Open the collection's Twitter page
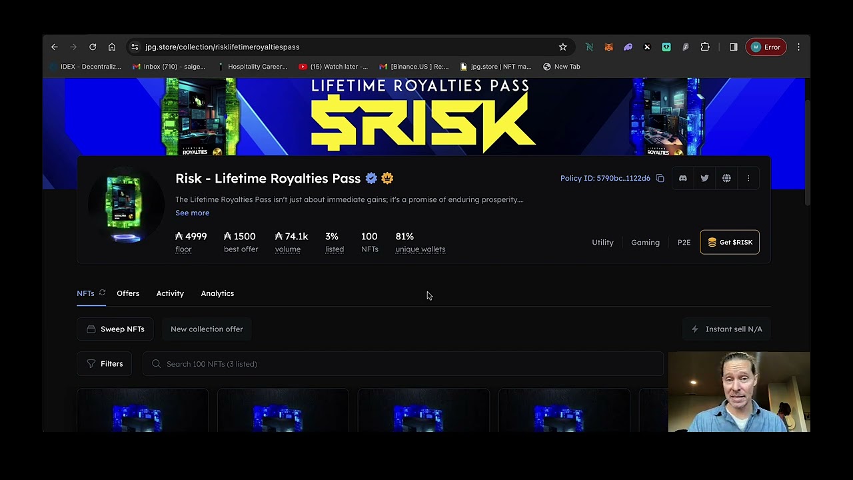The height and width of the screenshot is (480, 853). [704, 178]
